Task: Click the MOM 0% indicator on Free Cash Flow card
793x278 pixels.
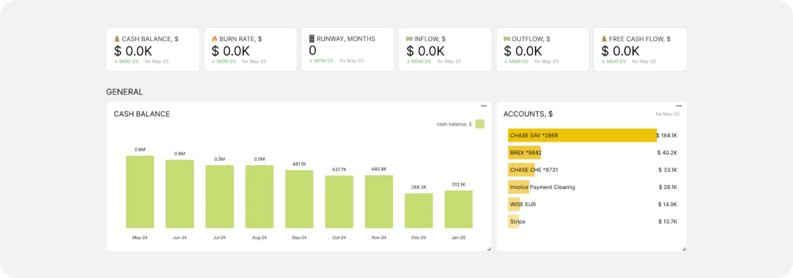Action: click(x=614, y=61)
